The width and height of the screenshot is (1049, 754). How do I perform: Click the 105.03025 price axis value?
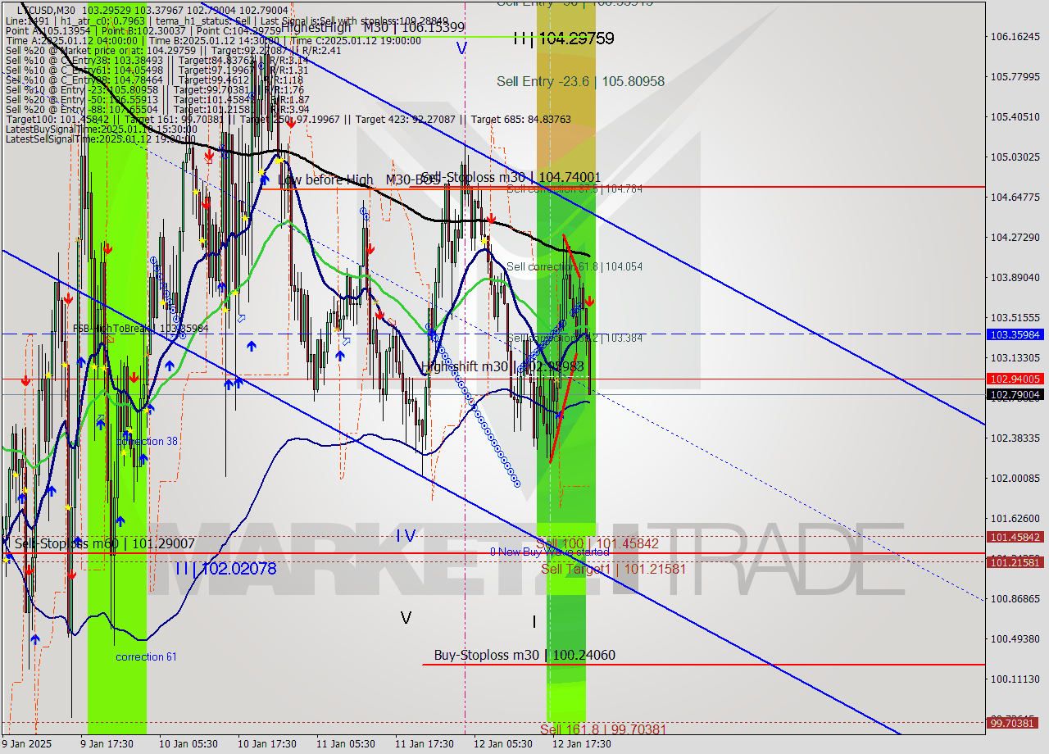[1015, 157]
